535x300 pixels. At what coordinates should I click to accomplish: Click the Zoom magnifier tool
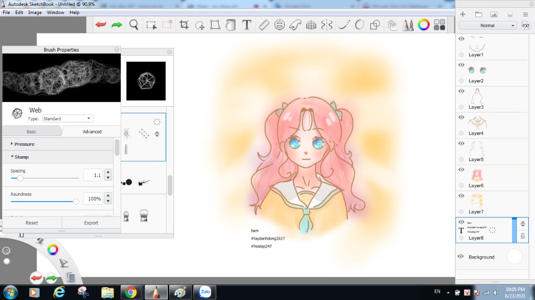tap(134, 25)
